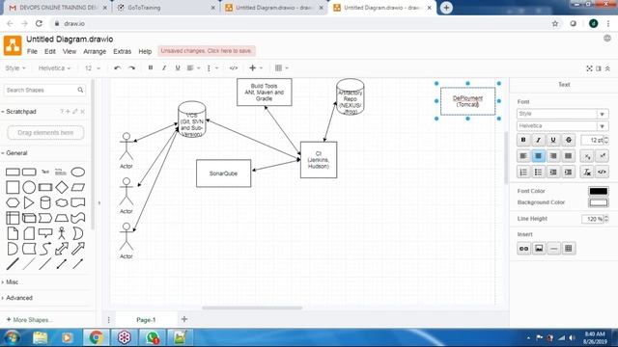This screenshot has width=618, height=347.
Task: Click the black Font Color swatch
Action: [x=598, y=191]
